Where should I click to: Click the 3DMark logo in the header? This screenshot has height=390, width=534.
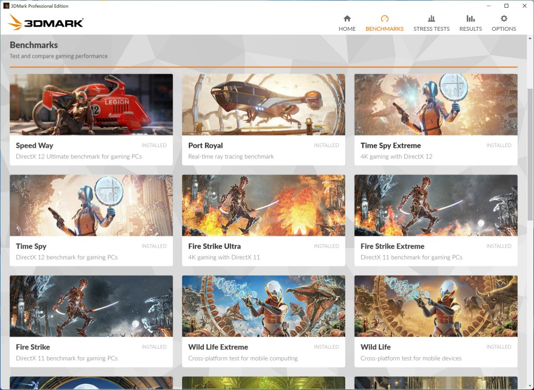(46, 22)
